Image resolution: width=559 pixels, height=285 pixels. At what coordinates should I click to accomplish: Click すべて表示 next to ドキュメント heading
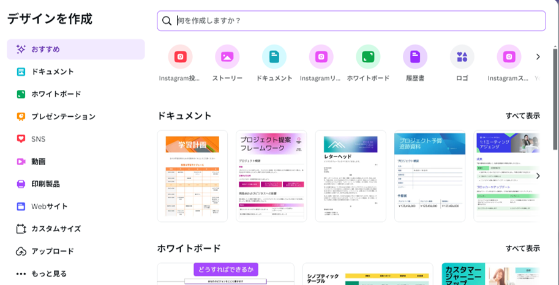(x=522, y=116)
